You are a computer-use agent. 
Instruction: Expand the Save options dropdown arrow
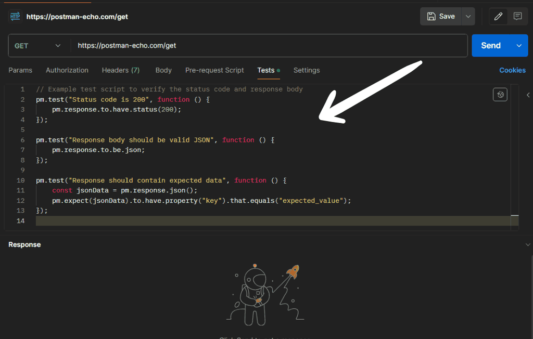tap(468, 17)
